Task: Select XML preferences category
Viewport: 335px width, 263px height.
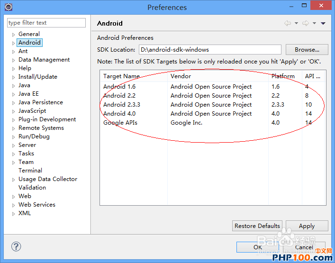Action: pos(25,213)
